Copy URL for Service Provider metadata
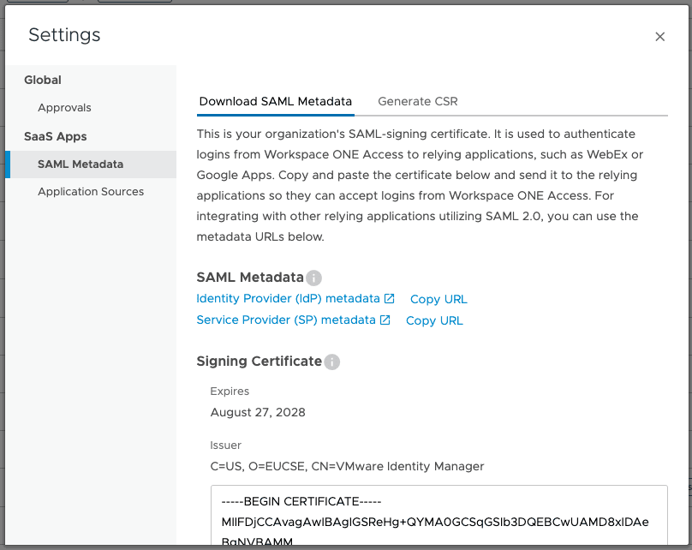This screenshot has height=550, width=692. coord(434,321)
